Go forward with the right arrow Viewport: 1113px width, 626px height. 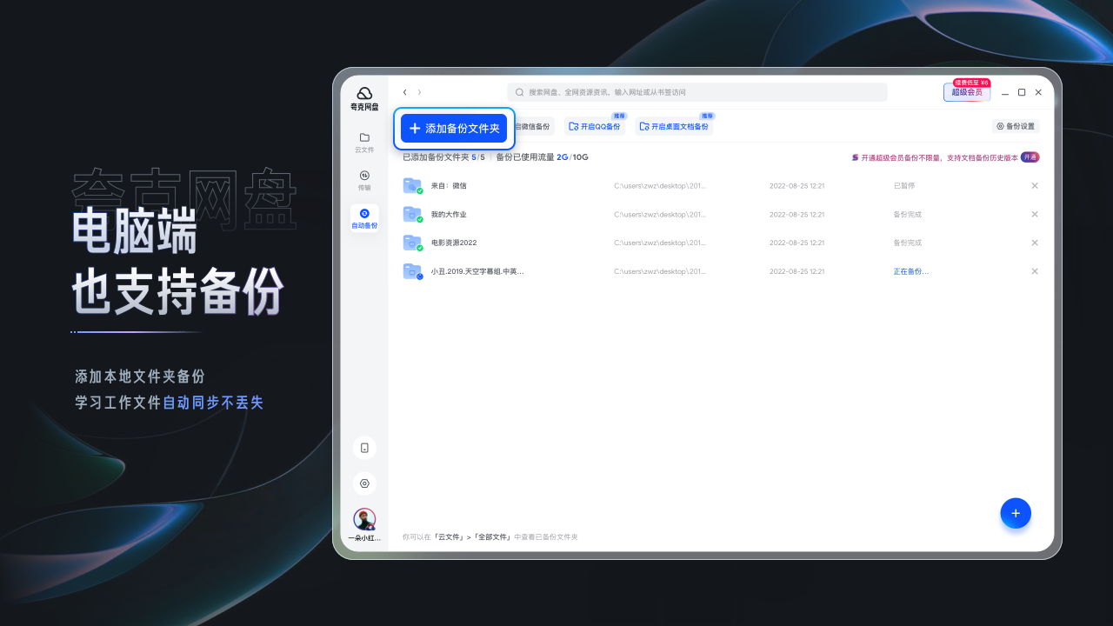click(x=419, y=92)
